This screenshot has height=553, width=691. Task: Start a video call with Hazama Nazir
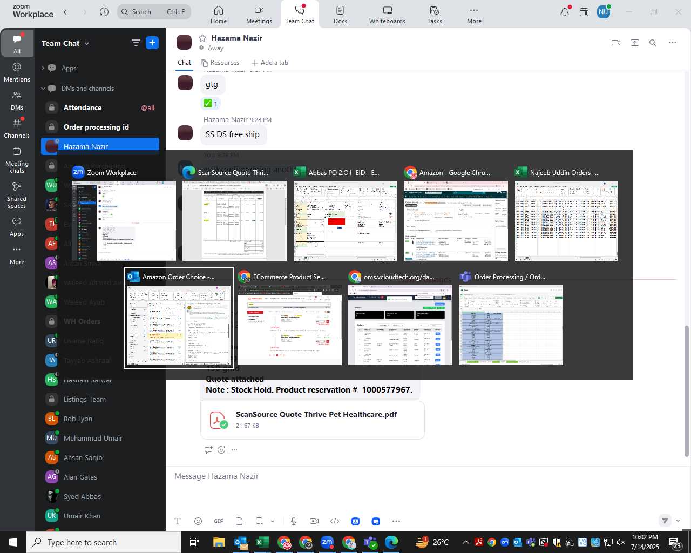click(x=616, y=43)
